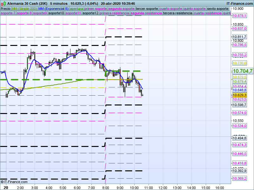Choose the soporte10 legend label

57,13
